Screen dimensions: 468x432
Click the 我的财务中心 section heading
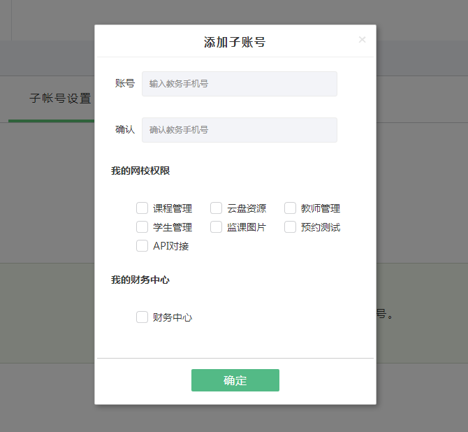(140, 280)
